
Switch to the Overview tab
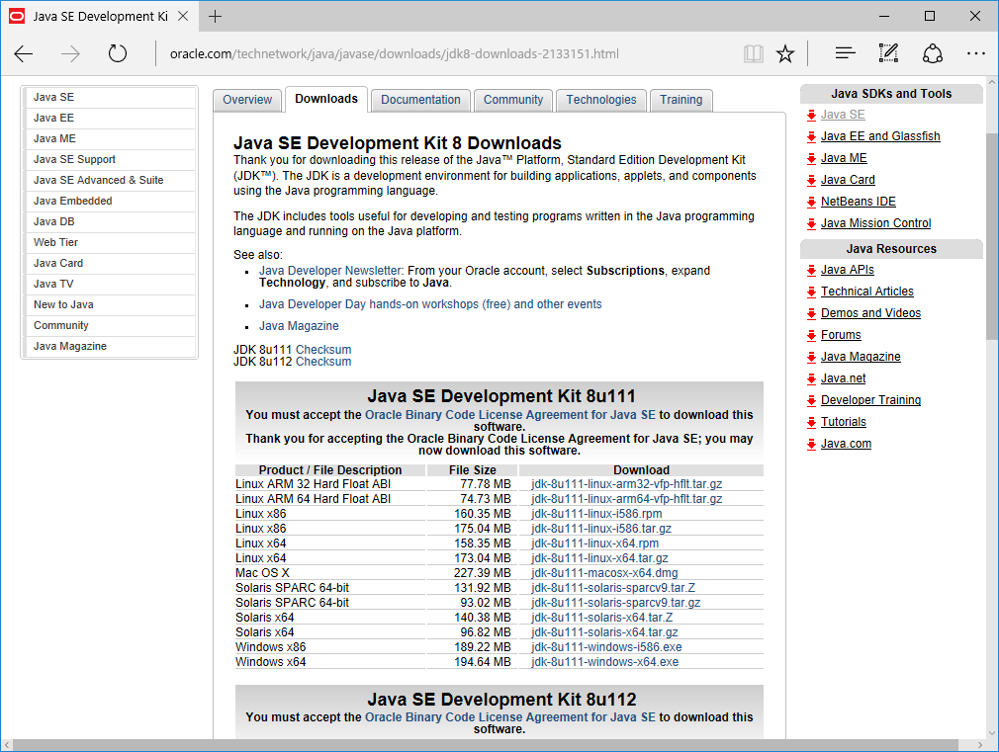(x=247, y=100)
